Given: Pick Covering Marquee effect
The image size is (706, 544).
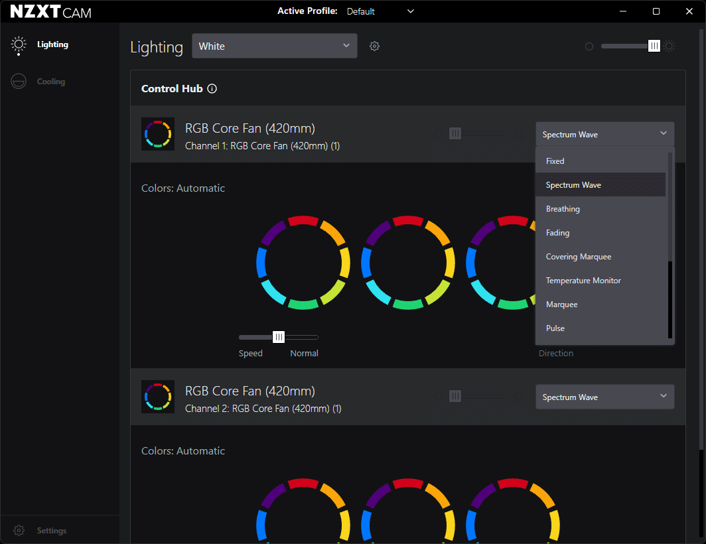Looking at the screenshot, I should tap(579, 257).
